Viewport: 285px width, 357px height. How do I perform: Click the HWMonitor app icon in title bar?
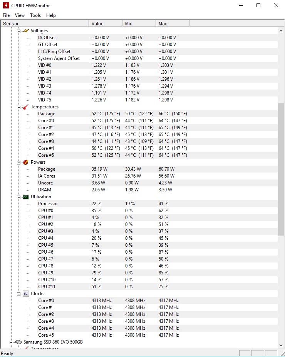point(6,5)
